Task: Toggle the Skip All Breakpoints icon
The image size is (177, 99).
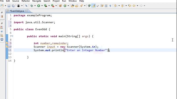Action: [x=26, y=6]
